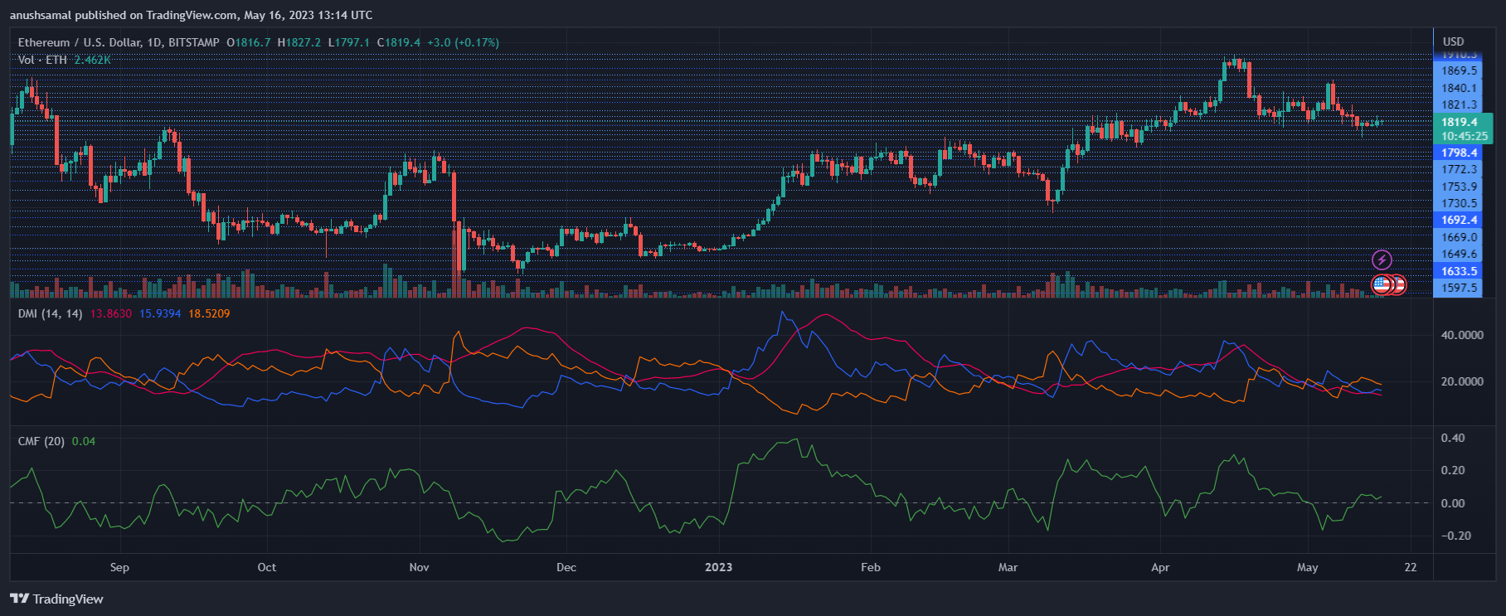Click the orange DMI value 18.5209
This screenshot has height=616, width=1506.
(209, 313)
